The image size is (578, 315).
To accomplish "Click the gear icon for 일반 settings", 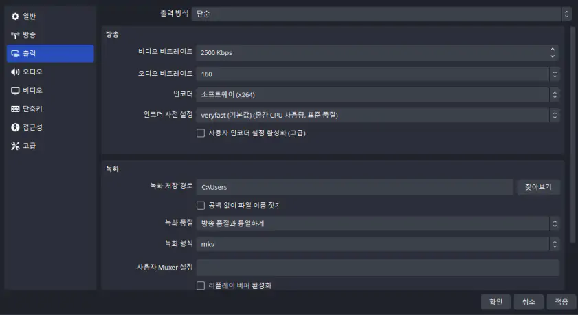I will [x=15, y=17].
